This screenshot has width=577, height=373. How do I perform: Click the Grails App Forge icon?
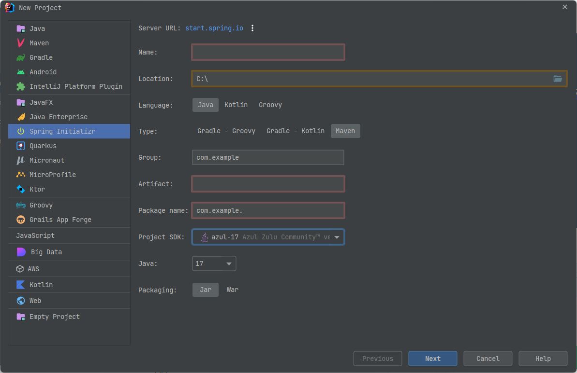(x=21, y=220)
